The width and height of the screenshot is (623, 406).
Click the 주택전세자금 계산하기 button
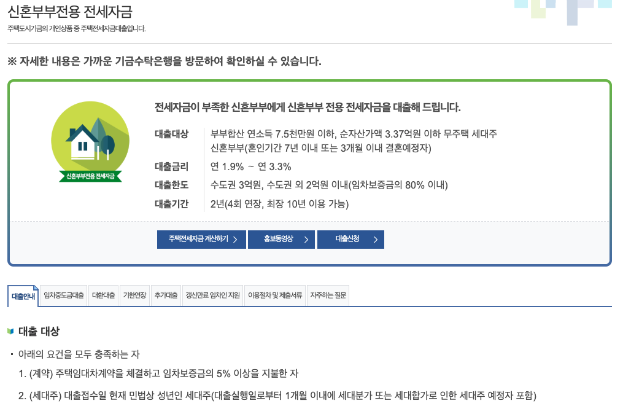(x=201, y=240)
